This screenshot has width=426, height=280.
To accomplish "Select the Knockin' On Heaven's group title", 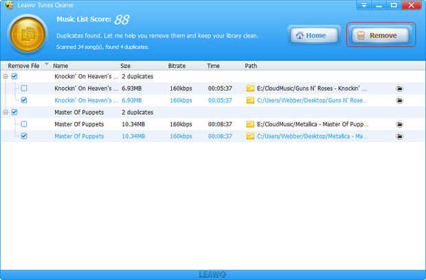I will [87, 76].
